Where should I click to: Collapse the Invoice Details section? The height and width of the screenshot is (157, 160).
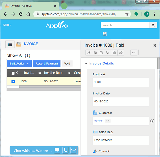(x=86, y=63)
